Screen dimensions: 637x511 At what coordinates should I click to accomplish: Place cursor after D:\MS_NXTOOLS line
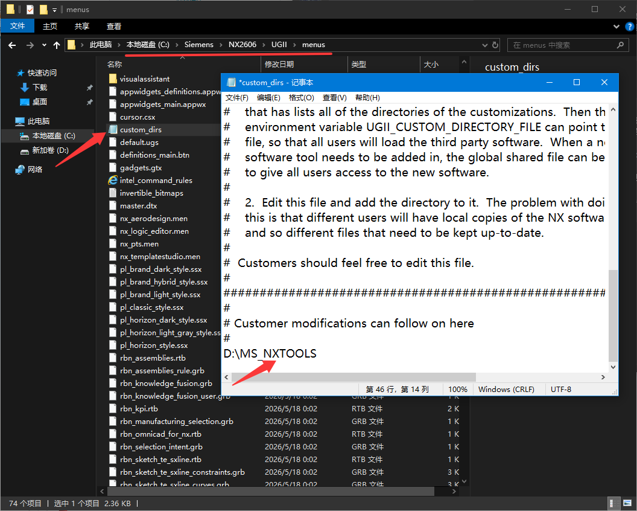click(x=317, y=353)
